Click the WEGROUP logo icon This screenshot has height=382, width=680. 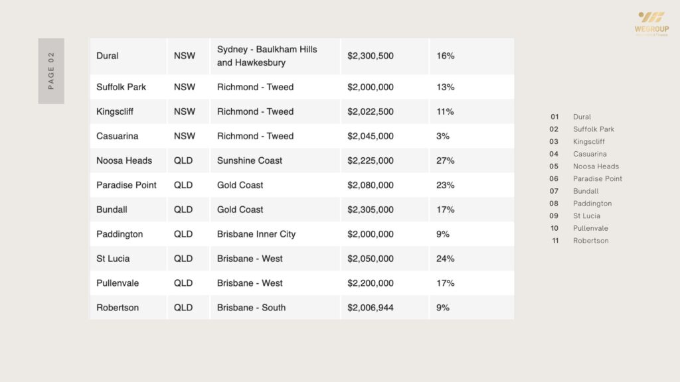click(x=651, y=18)
